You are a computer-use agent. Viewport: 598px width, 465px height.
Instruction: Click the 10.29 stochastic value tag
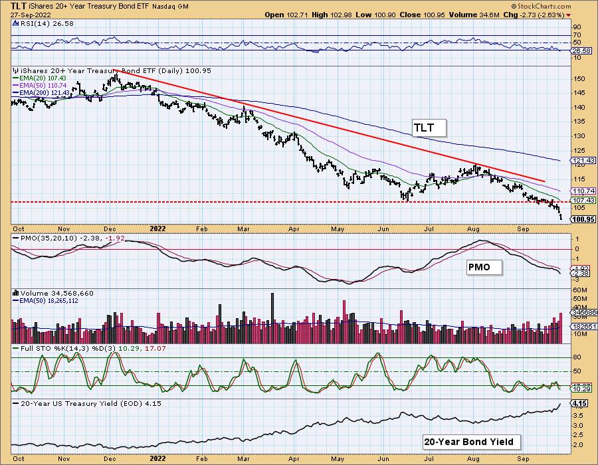[581, 389]
